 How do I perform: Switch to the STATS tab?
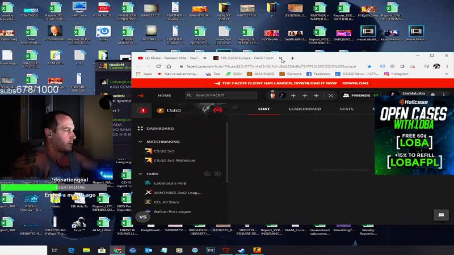coord(347,109)
